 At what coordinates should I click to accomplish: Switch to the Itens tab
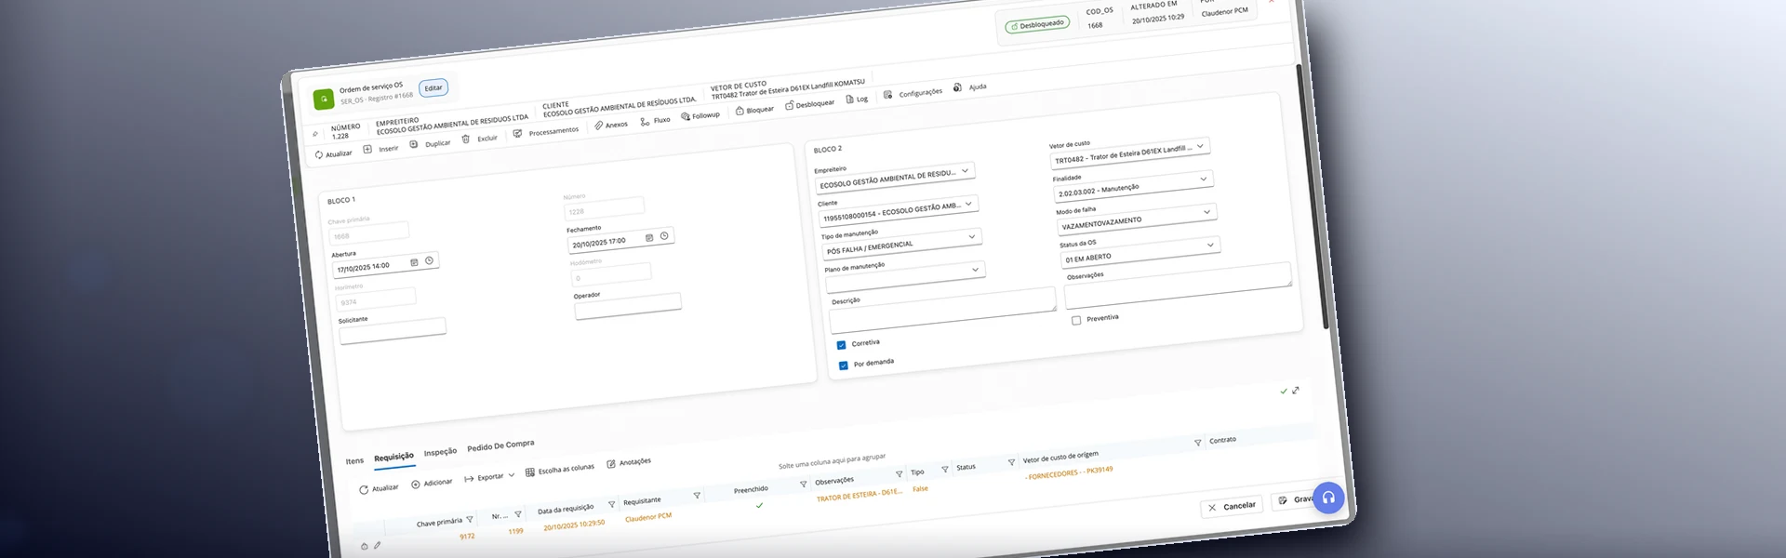pos(354,461)
